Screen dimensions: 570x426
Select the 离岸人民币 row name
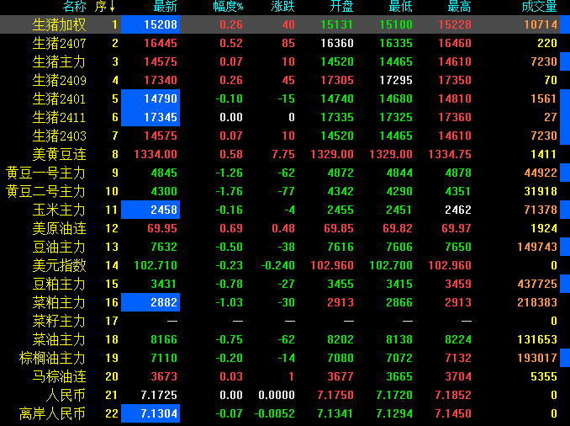coord(52,414)
